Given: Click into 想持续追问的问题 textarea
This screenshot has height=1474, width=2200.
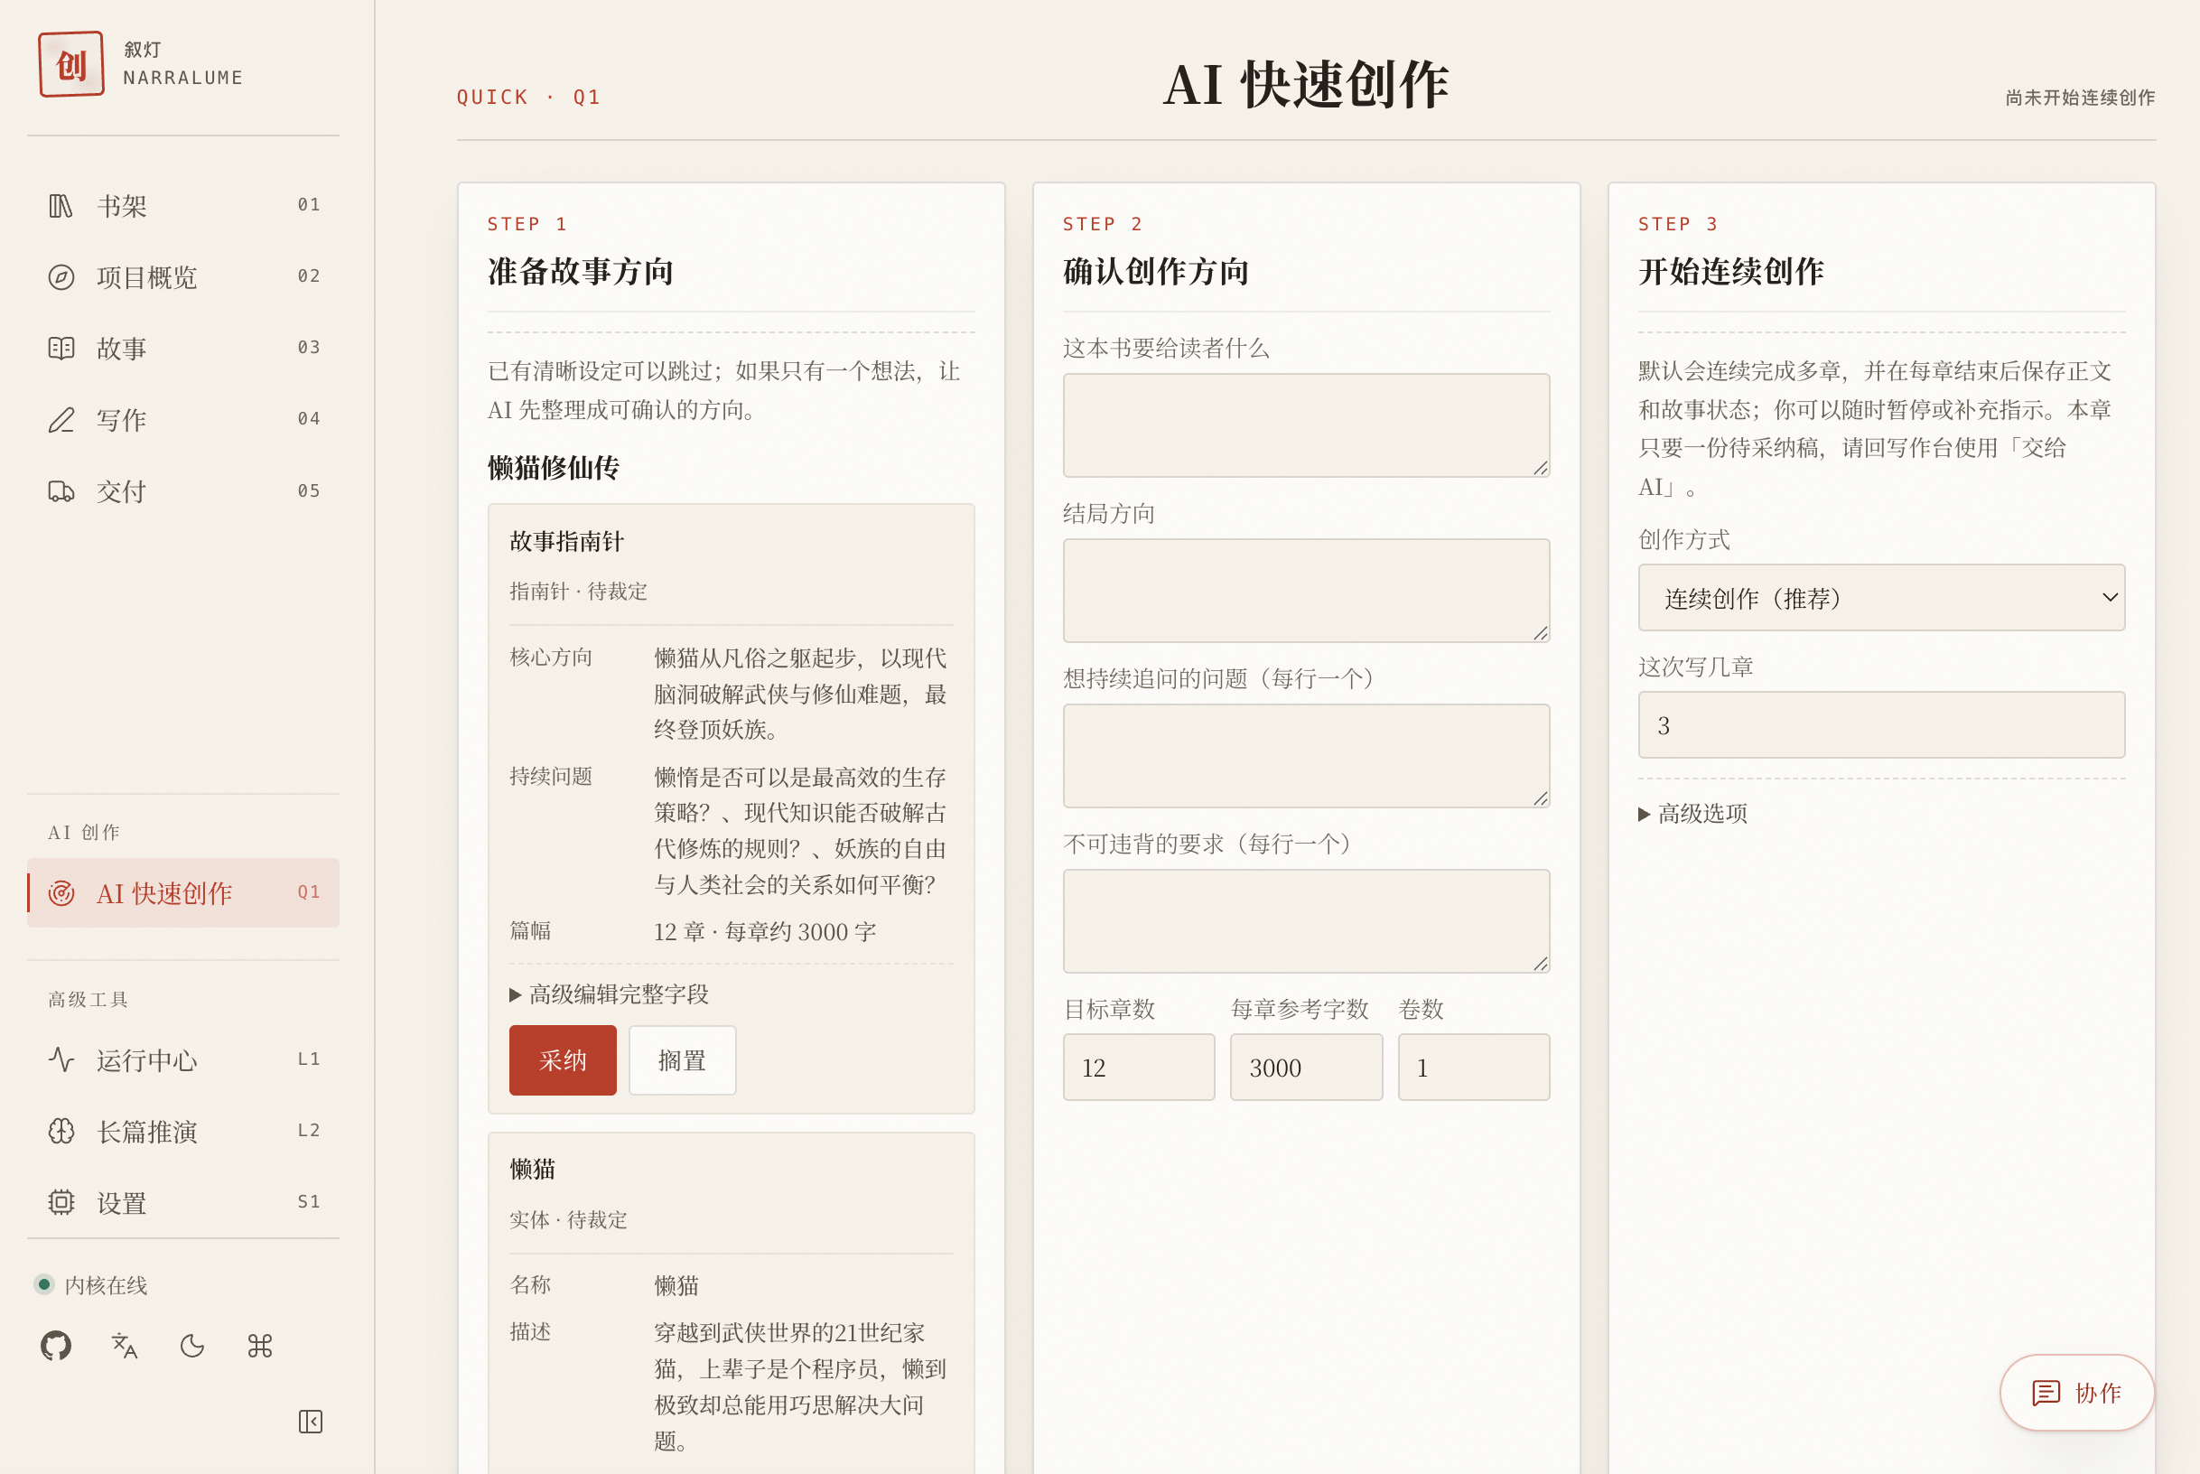Looking at the screenshot, I should pos(1306,756).
